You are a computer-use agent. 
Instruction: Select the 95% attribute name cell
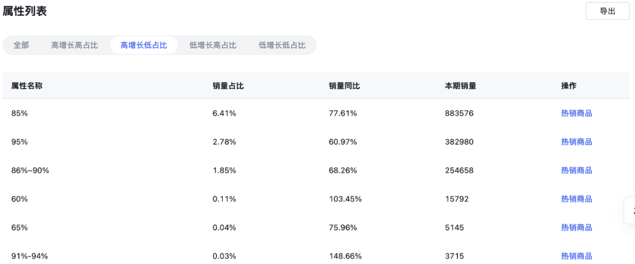click(x=19, y=142)
